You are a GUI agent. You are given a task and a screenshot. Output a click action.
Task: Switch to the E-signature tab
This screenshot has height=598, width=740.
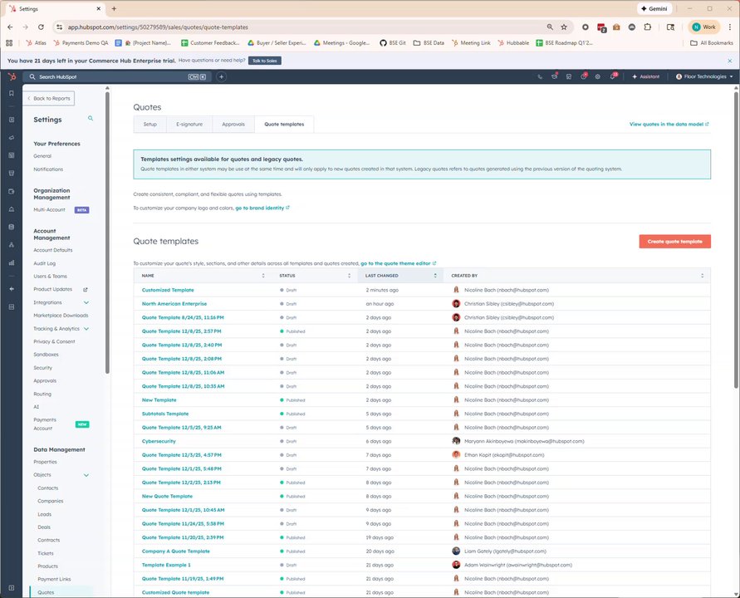189,124
